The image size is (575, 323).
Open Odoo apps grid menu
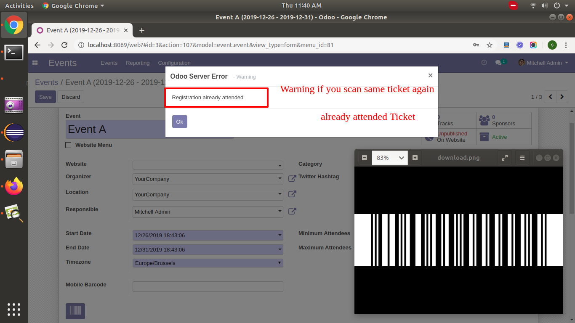[x=35, y=63]
